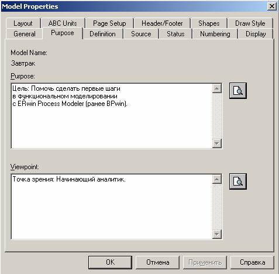Click inside the Purpose text area
Screen dimensions: 279x274
click(112, 116)
